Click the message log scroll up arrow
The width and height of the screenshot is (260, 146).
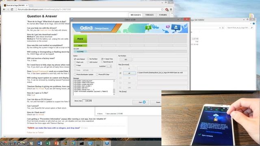click(114, 81)
